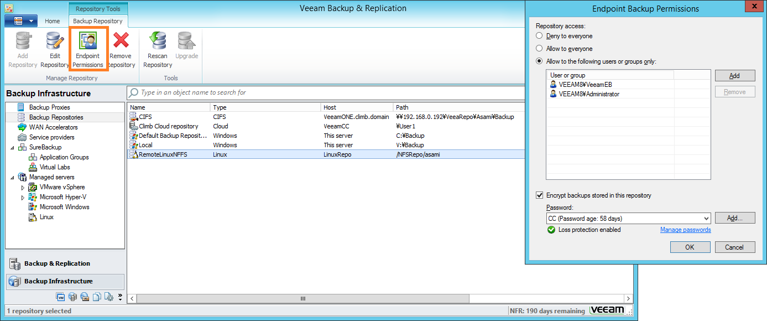Select WAN Accelerators in the tree

point(53,127)
